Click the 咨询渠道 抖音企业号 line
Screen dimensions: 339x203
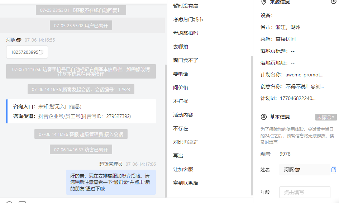72,117
